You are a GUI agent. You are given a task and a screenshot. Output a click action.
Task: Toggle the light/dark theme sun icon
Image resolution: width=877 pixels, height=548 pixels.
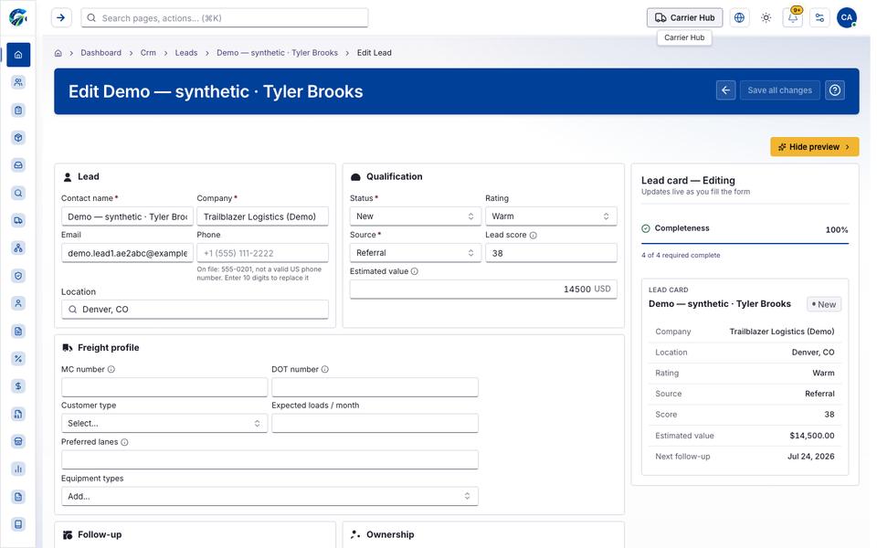pos(766,17)
